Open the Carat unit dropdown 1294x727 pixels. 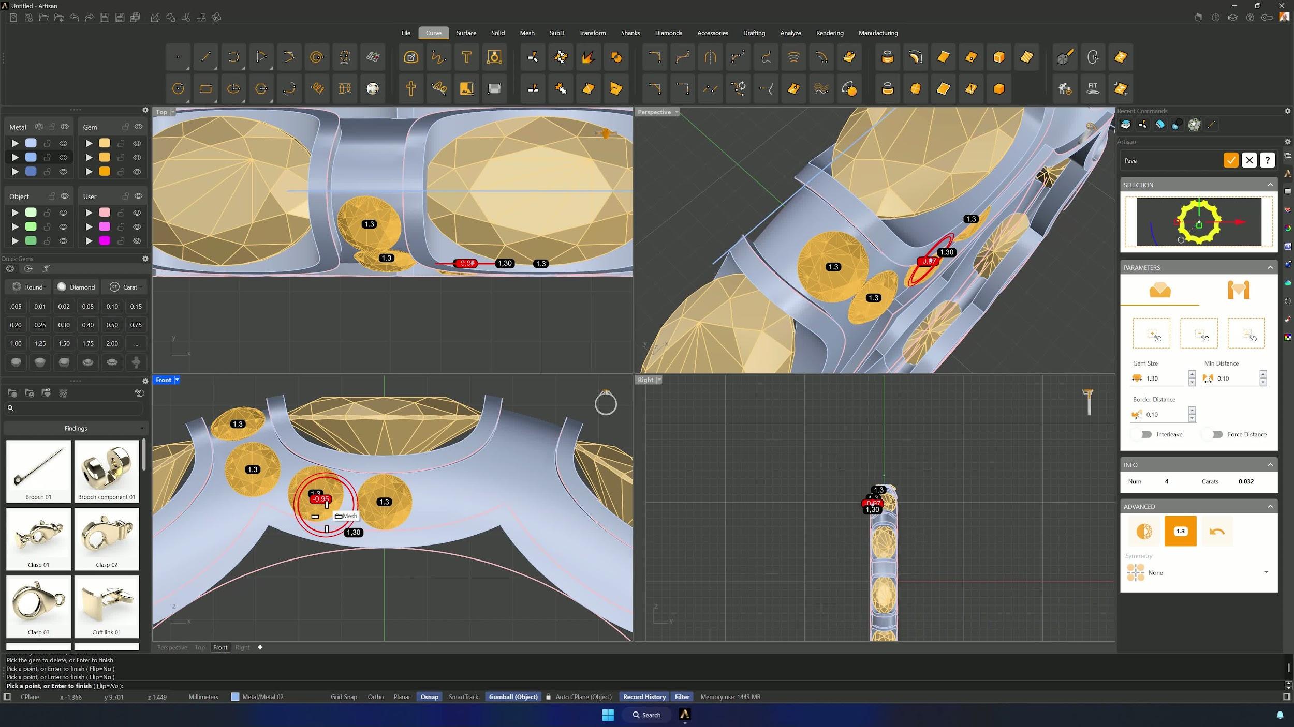(x=124, y=287)
